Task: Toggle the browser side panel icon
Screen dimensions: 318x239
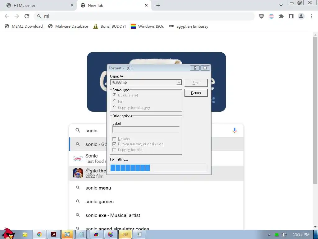Action: point(291,16)
